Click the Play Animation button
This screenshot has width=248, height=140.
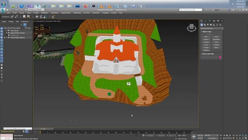[227, 135]
